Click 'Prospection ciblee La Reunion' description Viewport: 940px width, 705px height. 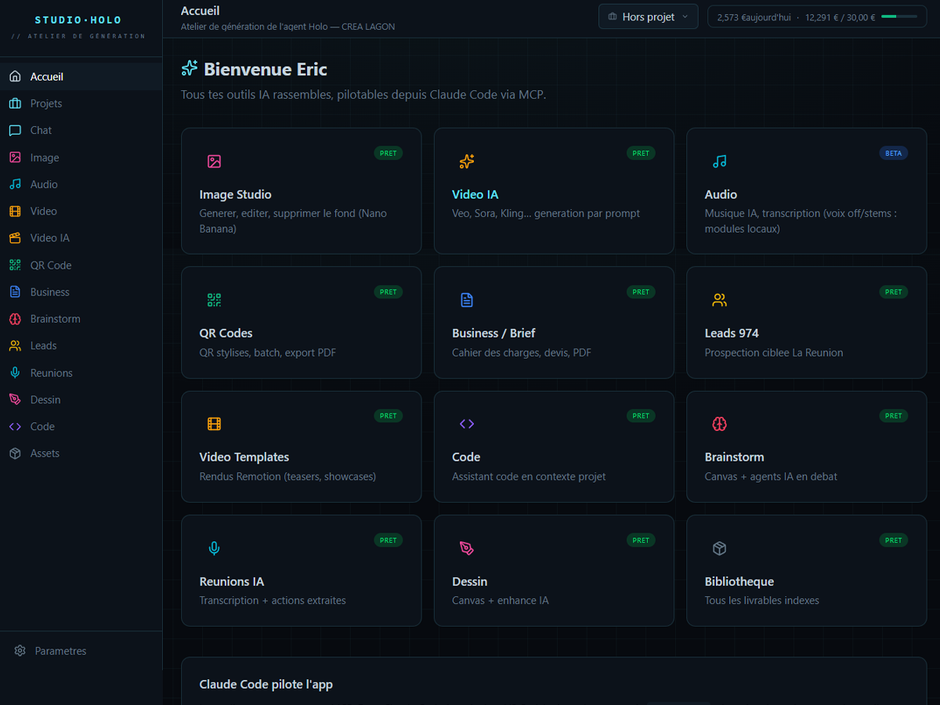(x=774, y=352)
